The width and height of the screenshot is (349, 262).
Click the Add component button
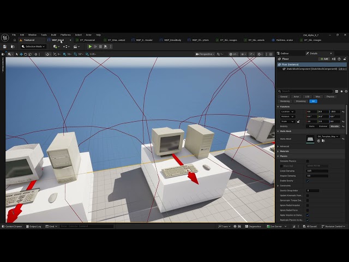point(324,59)
